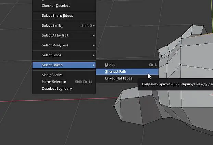Open the Select More/Less submenu
This screenshot has width=213, height=145.
pyautogui.click(x=64, y=45)
